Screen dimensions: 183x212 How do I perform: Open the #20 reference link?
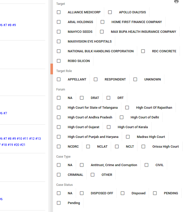pos(17,145)
